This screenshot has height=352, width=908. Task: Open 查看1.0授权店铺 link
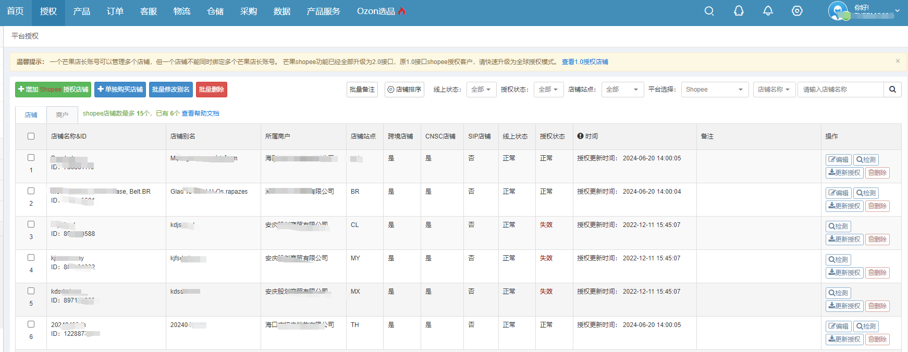click(x=585, y=61)
